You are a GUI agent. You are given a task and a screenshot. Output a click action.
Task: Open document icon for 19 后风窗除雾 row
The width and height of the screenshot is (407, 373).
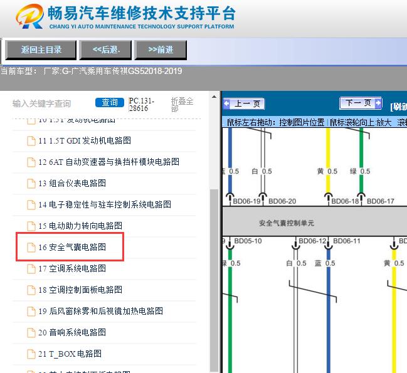(31, 312)
